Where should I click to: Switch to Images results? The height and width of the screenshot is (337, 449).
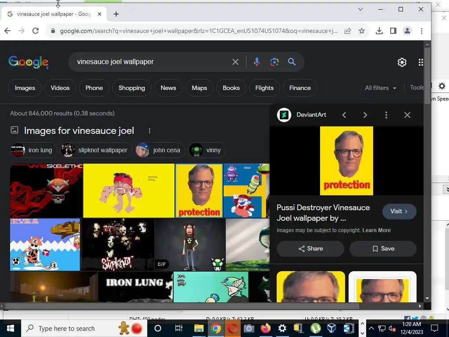[25, 88]
